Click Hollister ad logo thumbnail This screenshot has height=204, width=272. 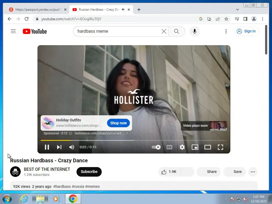click(48, 123)
